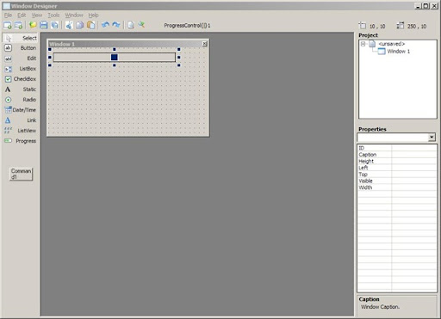Click the Visible property value field
441x319 pixels.
pyautogui.click(x=413, y=181)
